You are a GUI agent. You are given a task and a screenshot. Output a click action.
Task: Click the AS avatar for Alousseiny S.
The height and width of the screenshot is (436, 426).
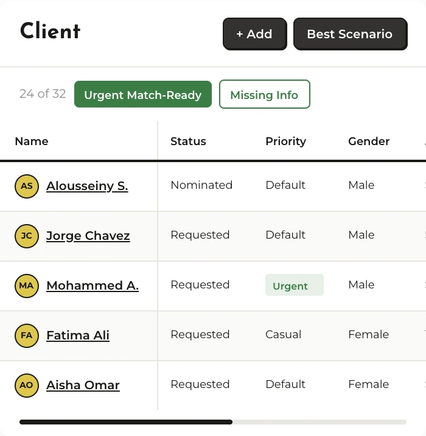click(27, 186)
